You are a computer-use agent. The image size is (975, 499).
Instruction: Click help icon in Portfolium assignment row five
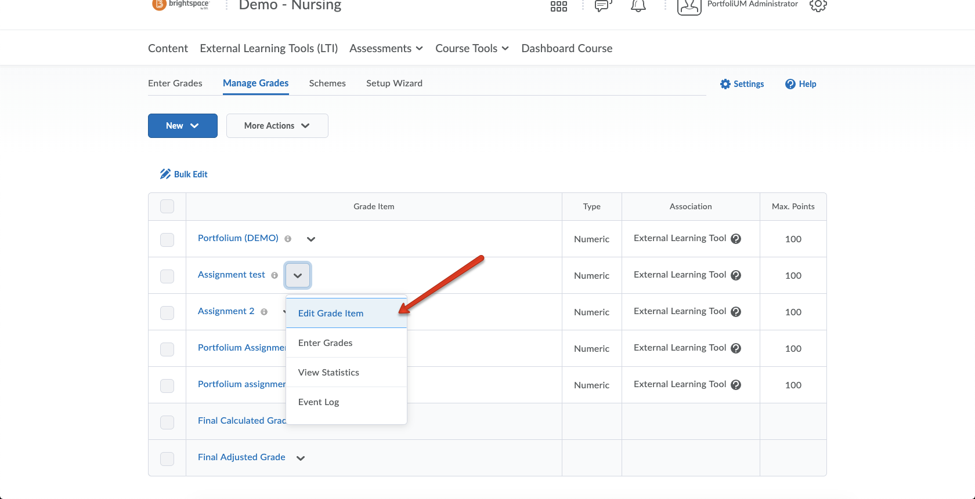pos(736,385)
